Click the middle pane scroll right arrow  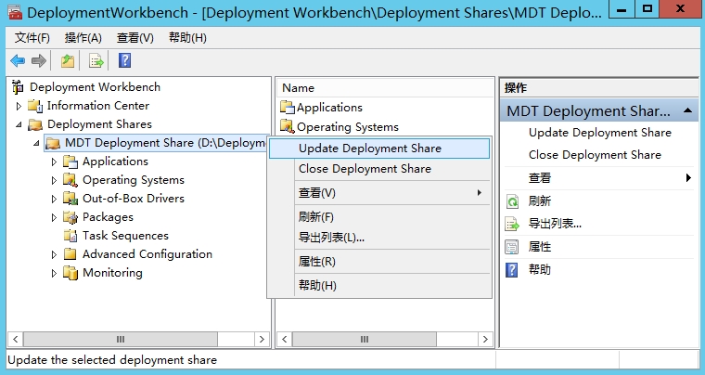[485, 339]
